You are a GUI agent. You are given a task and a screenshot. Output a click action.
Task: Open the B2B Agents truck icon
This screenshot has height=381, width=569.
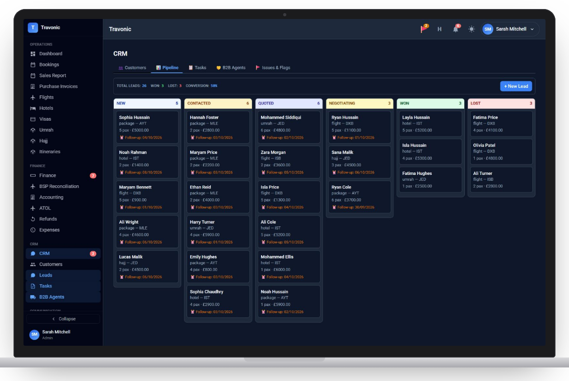(33, 297)
